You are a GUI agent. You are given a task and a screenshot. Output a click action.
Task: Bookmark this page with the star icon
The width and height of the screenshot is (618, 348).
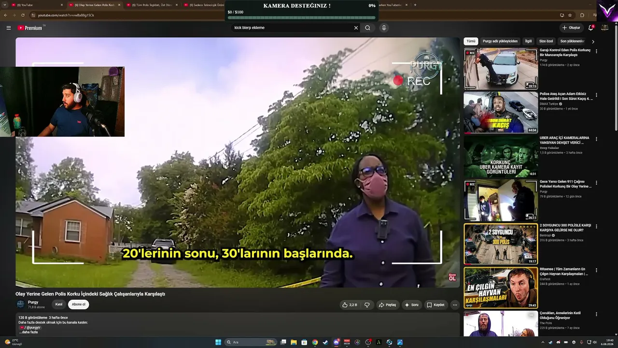[x=570, y=15]
